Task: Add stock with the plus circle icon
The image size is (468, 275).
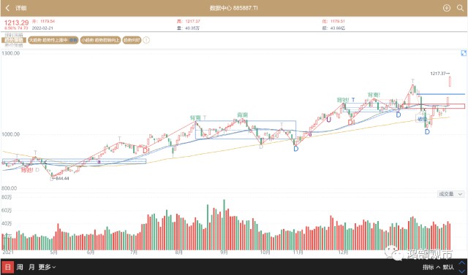Action: tap(447, 8)
